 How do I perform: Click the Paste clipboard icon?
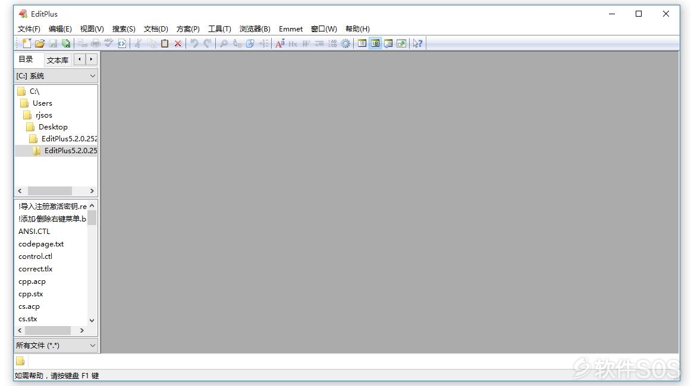point(164,43)
